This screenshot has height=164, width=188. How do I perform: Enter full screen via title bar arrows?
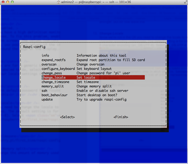[x=186, y=2]
